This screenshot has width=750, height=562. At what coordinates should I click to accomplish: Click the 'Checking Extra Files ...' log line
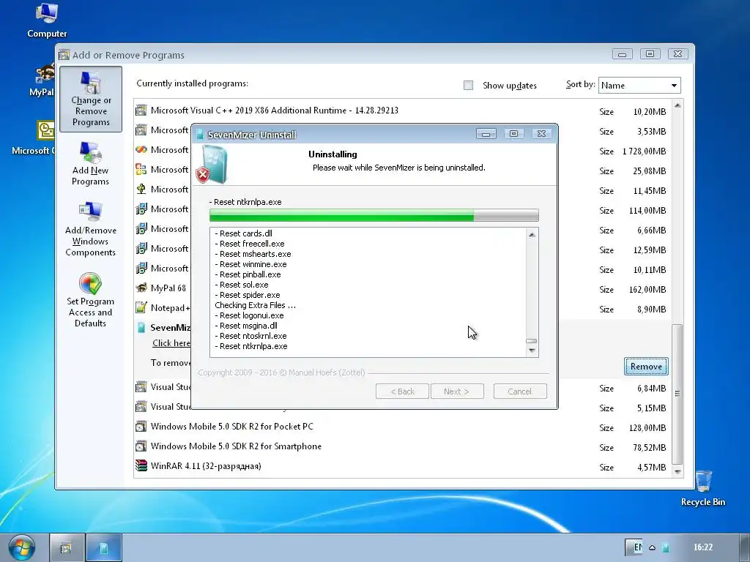pos(255,305)
